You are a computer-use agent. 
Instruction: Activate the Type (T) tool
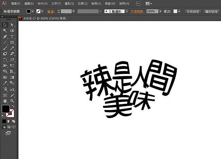(12, 36)
